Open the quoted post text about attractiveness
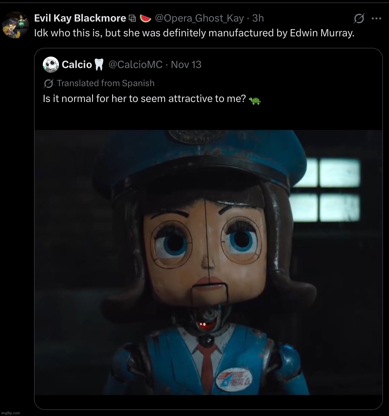The width and height of the screenshot is (389, 416). pos(144,99)
